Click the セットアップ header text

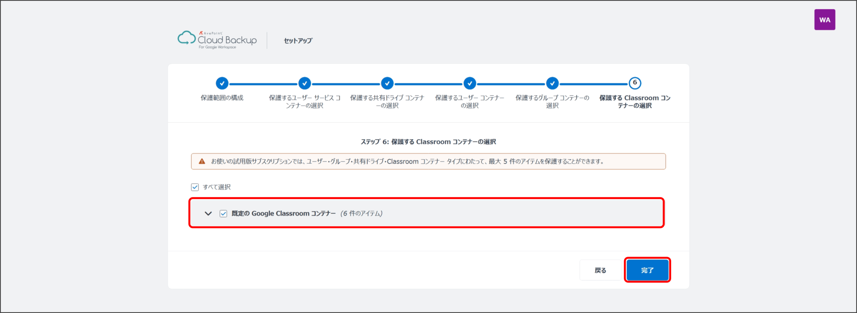[x=298, y=41]
